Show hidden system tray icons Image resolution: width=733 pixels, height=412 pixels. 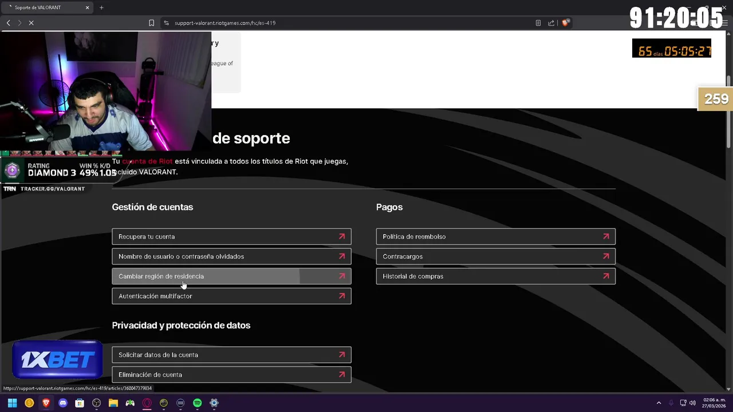coord(659,403)
